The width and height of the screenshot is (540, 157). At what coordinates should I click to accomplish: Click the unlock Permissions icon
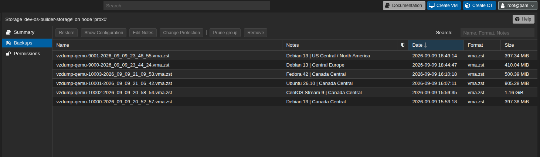pos(8,54)
